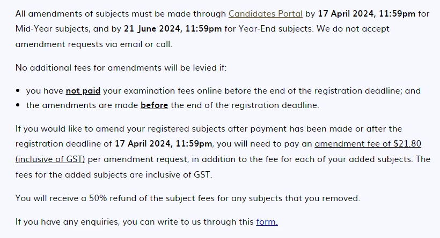The width and height of the screenshot is (440, 238).
Task: Click the underlined "amendment fee of $21.80" text
Action: coord(368,144)
